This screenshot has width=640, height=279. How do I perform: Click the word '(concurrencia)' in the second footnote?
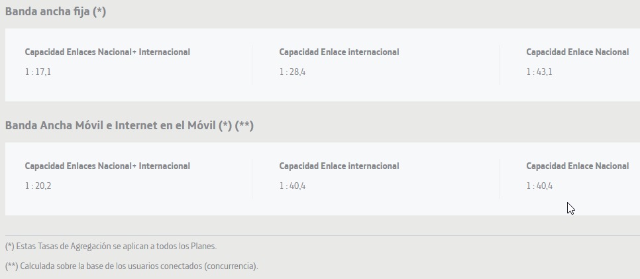pyautogui.click(x=230, y=267)
